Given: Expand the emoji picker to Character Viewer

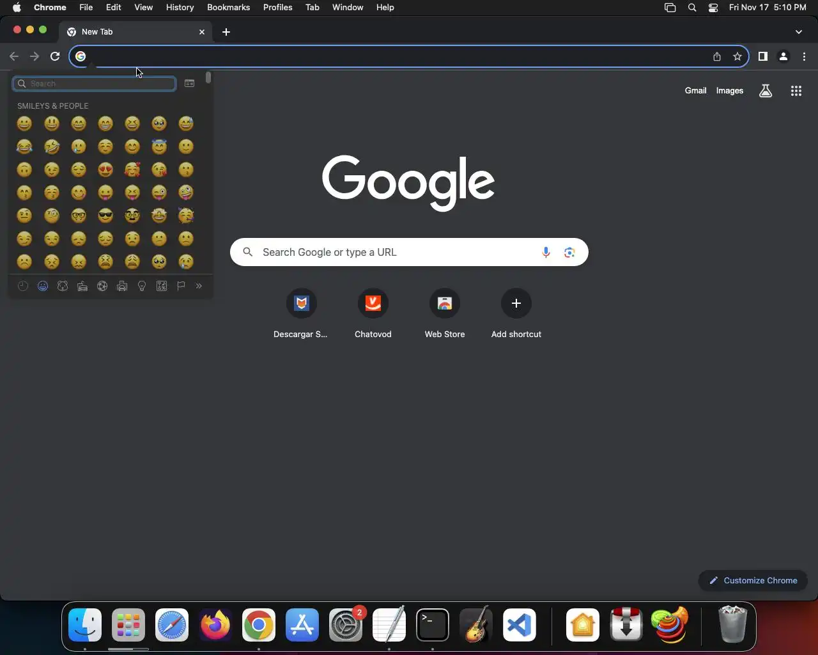Looking at the screenshot, I should (189, 83).
